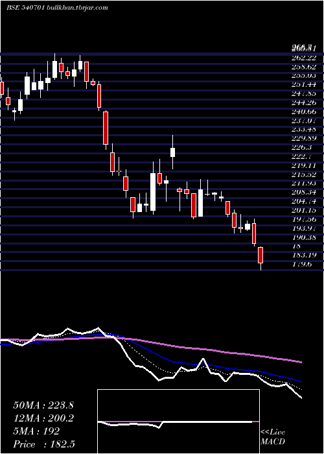Click the 244.26 price axis label
324x454 pixels.
[x=303, y=102]
